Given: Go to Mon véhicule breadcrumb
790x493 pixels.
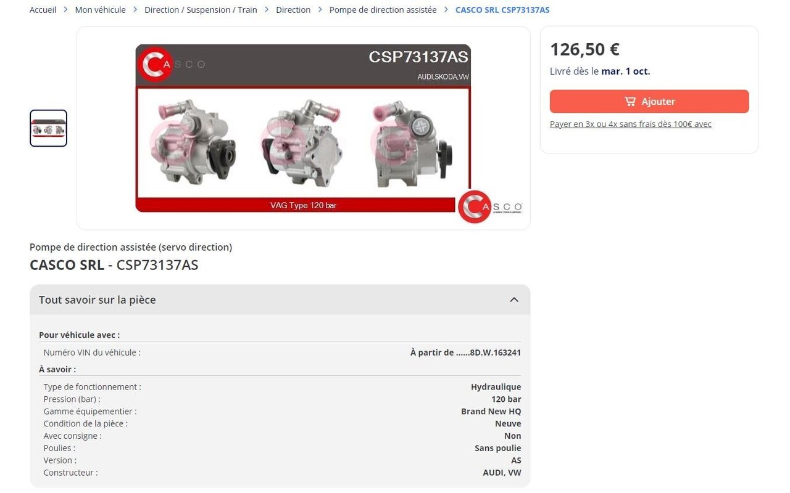Looking at the screenshot, I should coord(100,10).
